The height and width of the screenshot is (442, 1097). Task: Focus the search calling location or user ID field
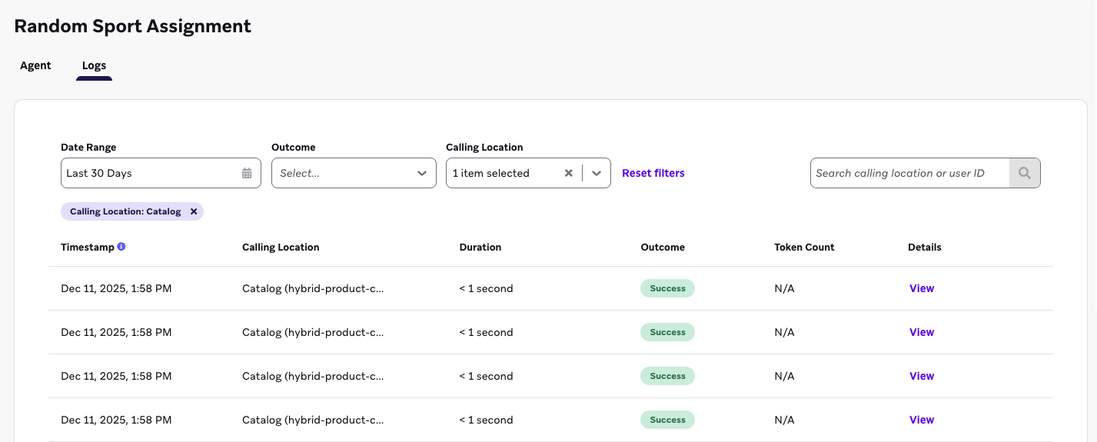[x=909, y=173]
